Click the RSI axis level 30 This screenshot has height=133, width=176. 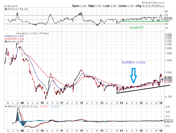(x=167, y=24)
